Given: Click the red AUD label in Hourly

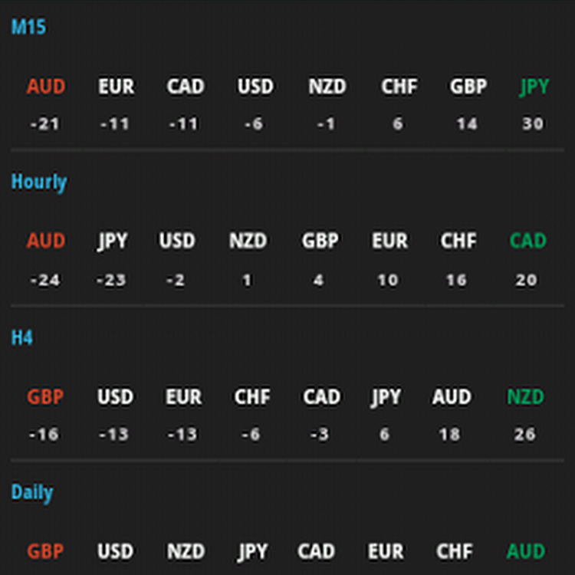Looking at the screenshot, I should (x=45, y=242).
